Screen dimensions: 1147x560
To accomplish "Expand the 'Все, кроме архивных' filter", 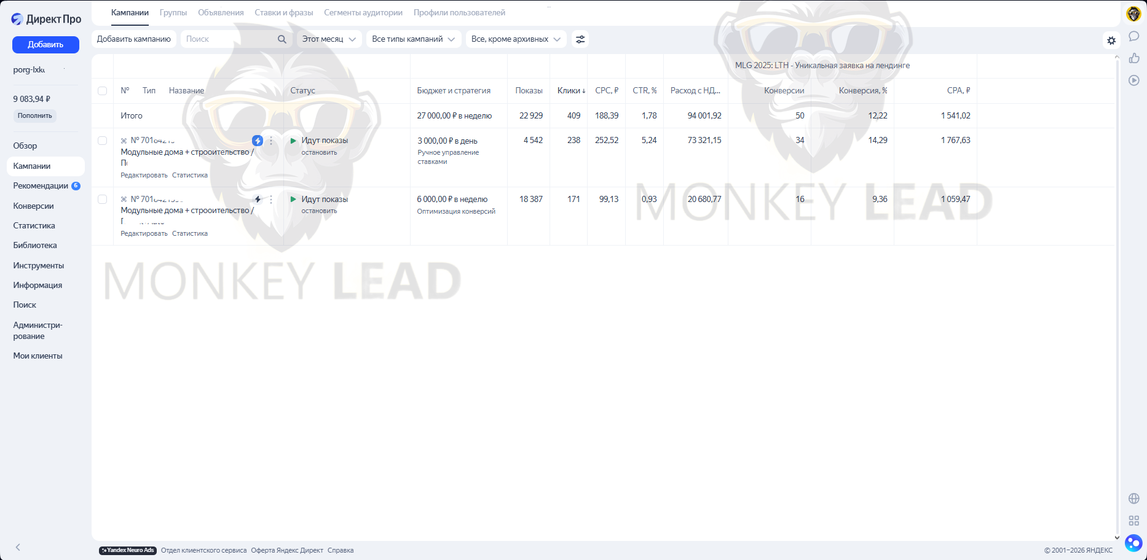I will point(516,39).
